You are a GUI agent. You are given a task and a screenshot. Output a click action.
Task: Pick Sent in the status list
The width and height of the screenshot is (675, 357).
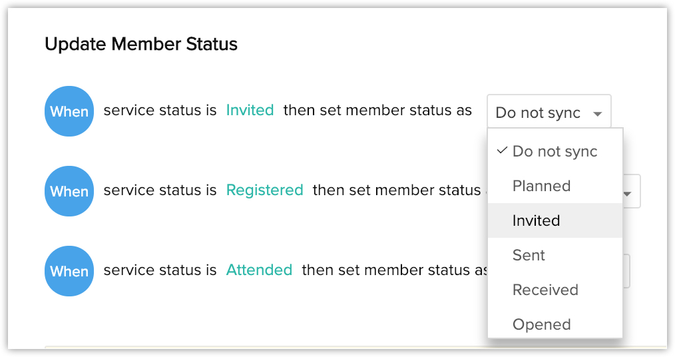[529, 255]
